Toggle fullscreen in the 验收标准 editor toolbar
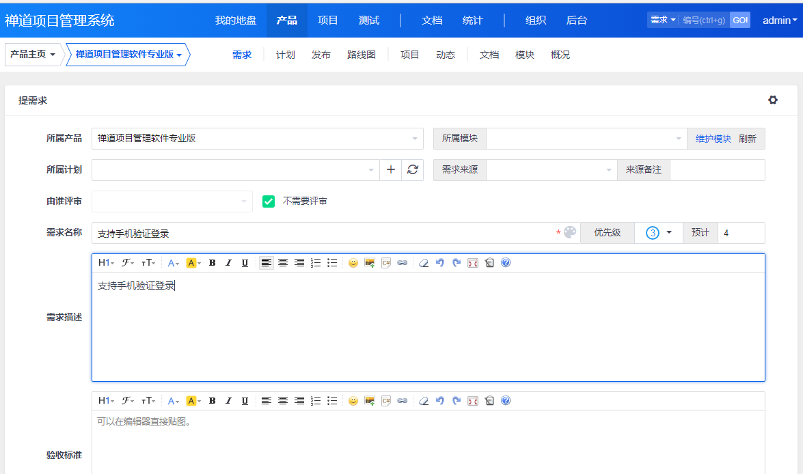The height and width of the screenshot is (474, 803). [x=472, y=401]
